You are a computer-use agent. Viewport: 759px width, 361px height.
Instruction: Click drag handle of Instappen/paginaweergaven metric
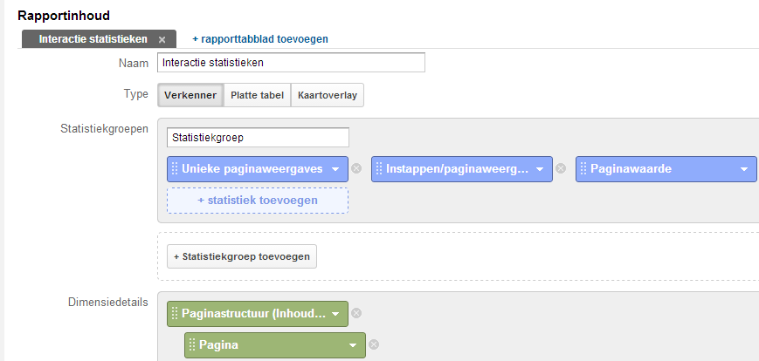(x=379, y=169)
